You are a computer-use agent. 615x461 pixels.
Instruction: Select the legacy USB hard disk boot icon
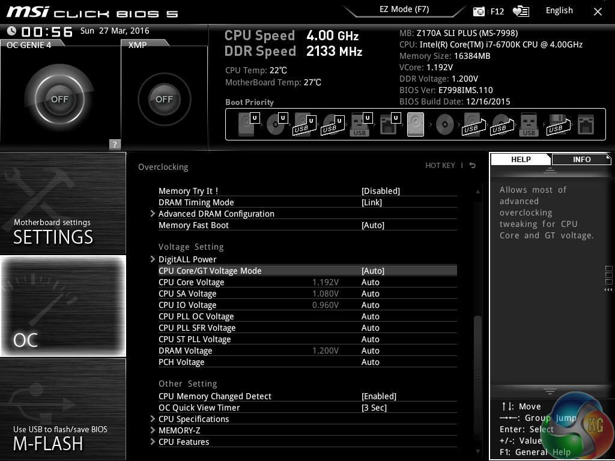474,125
